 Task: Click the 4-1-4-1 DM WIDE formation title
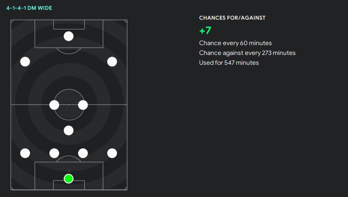[29, 8]
